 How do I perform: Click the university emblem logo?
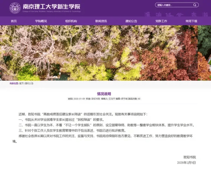pos(15,8)
